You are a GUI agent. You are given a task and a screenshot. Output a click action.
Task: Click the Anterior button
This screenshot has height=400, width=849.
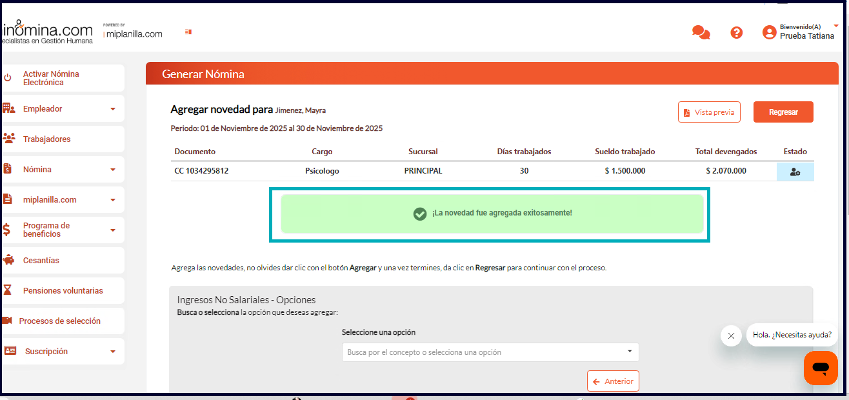pyautogui.click(x=612, y=381)
